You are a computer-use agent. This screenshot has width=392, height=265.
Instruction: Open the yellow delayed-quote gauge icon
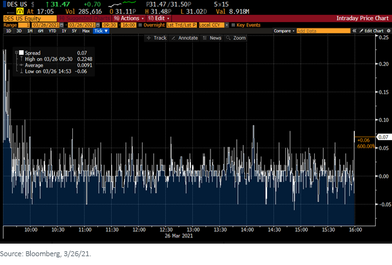(x=20, y=11)
